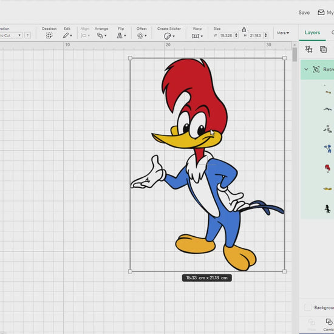This screenshot has width=334, height=334.
Task: Switch to the Layers tab
Action: click(312, 32)
